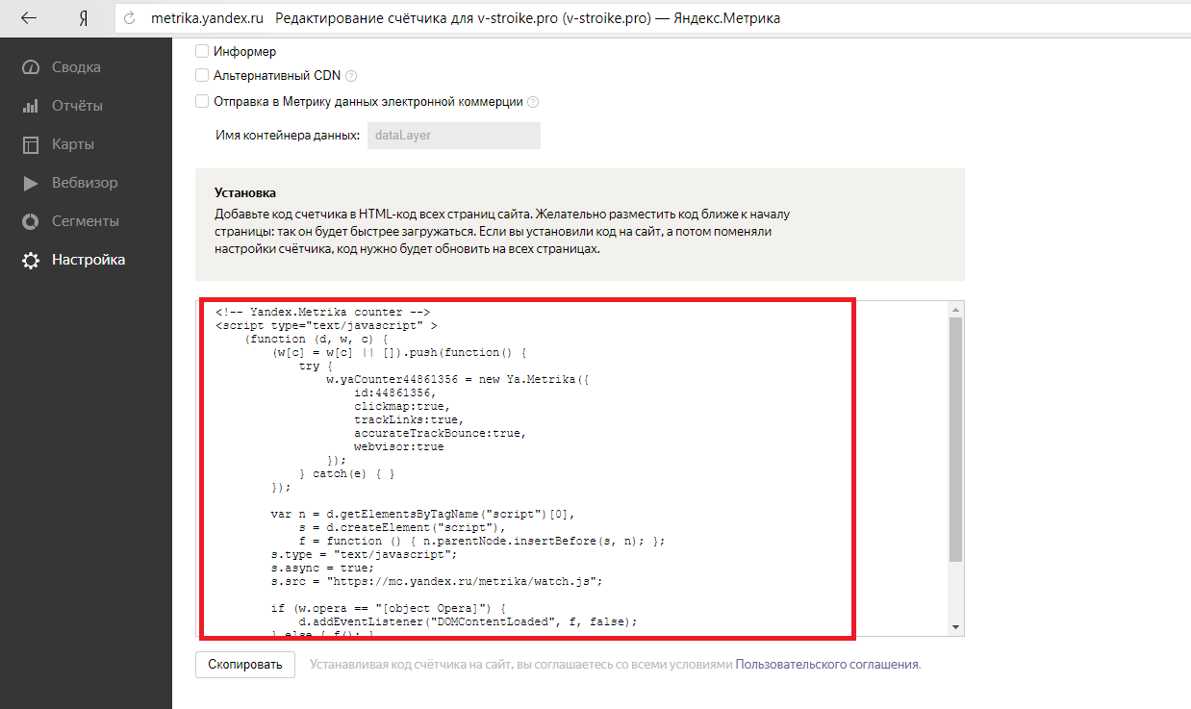Click the Сегменты pie chart icon

pyautogui.click(x=31, y=221)
